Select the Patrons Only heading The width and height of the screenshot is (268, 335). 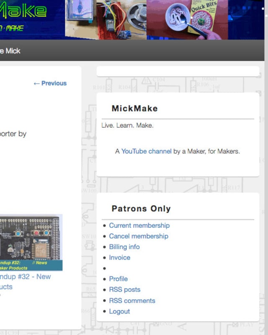pos(141,209)
